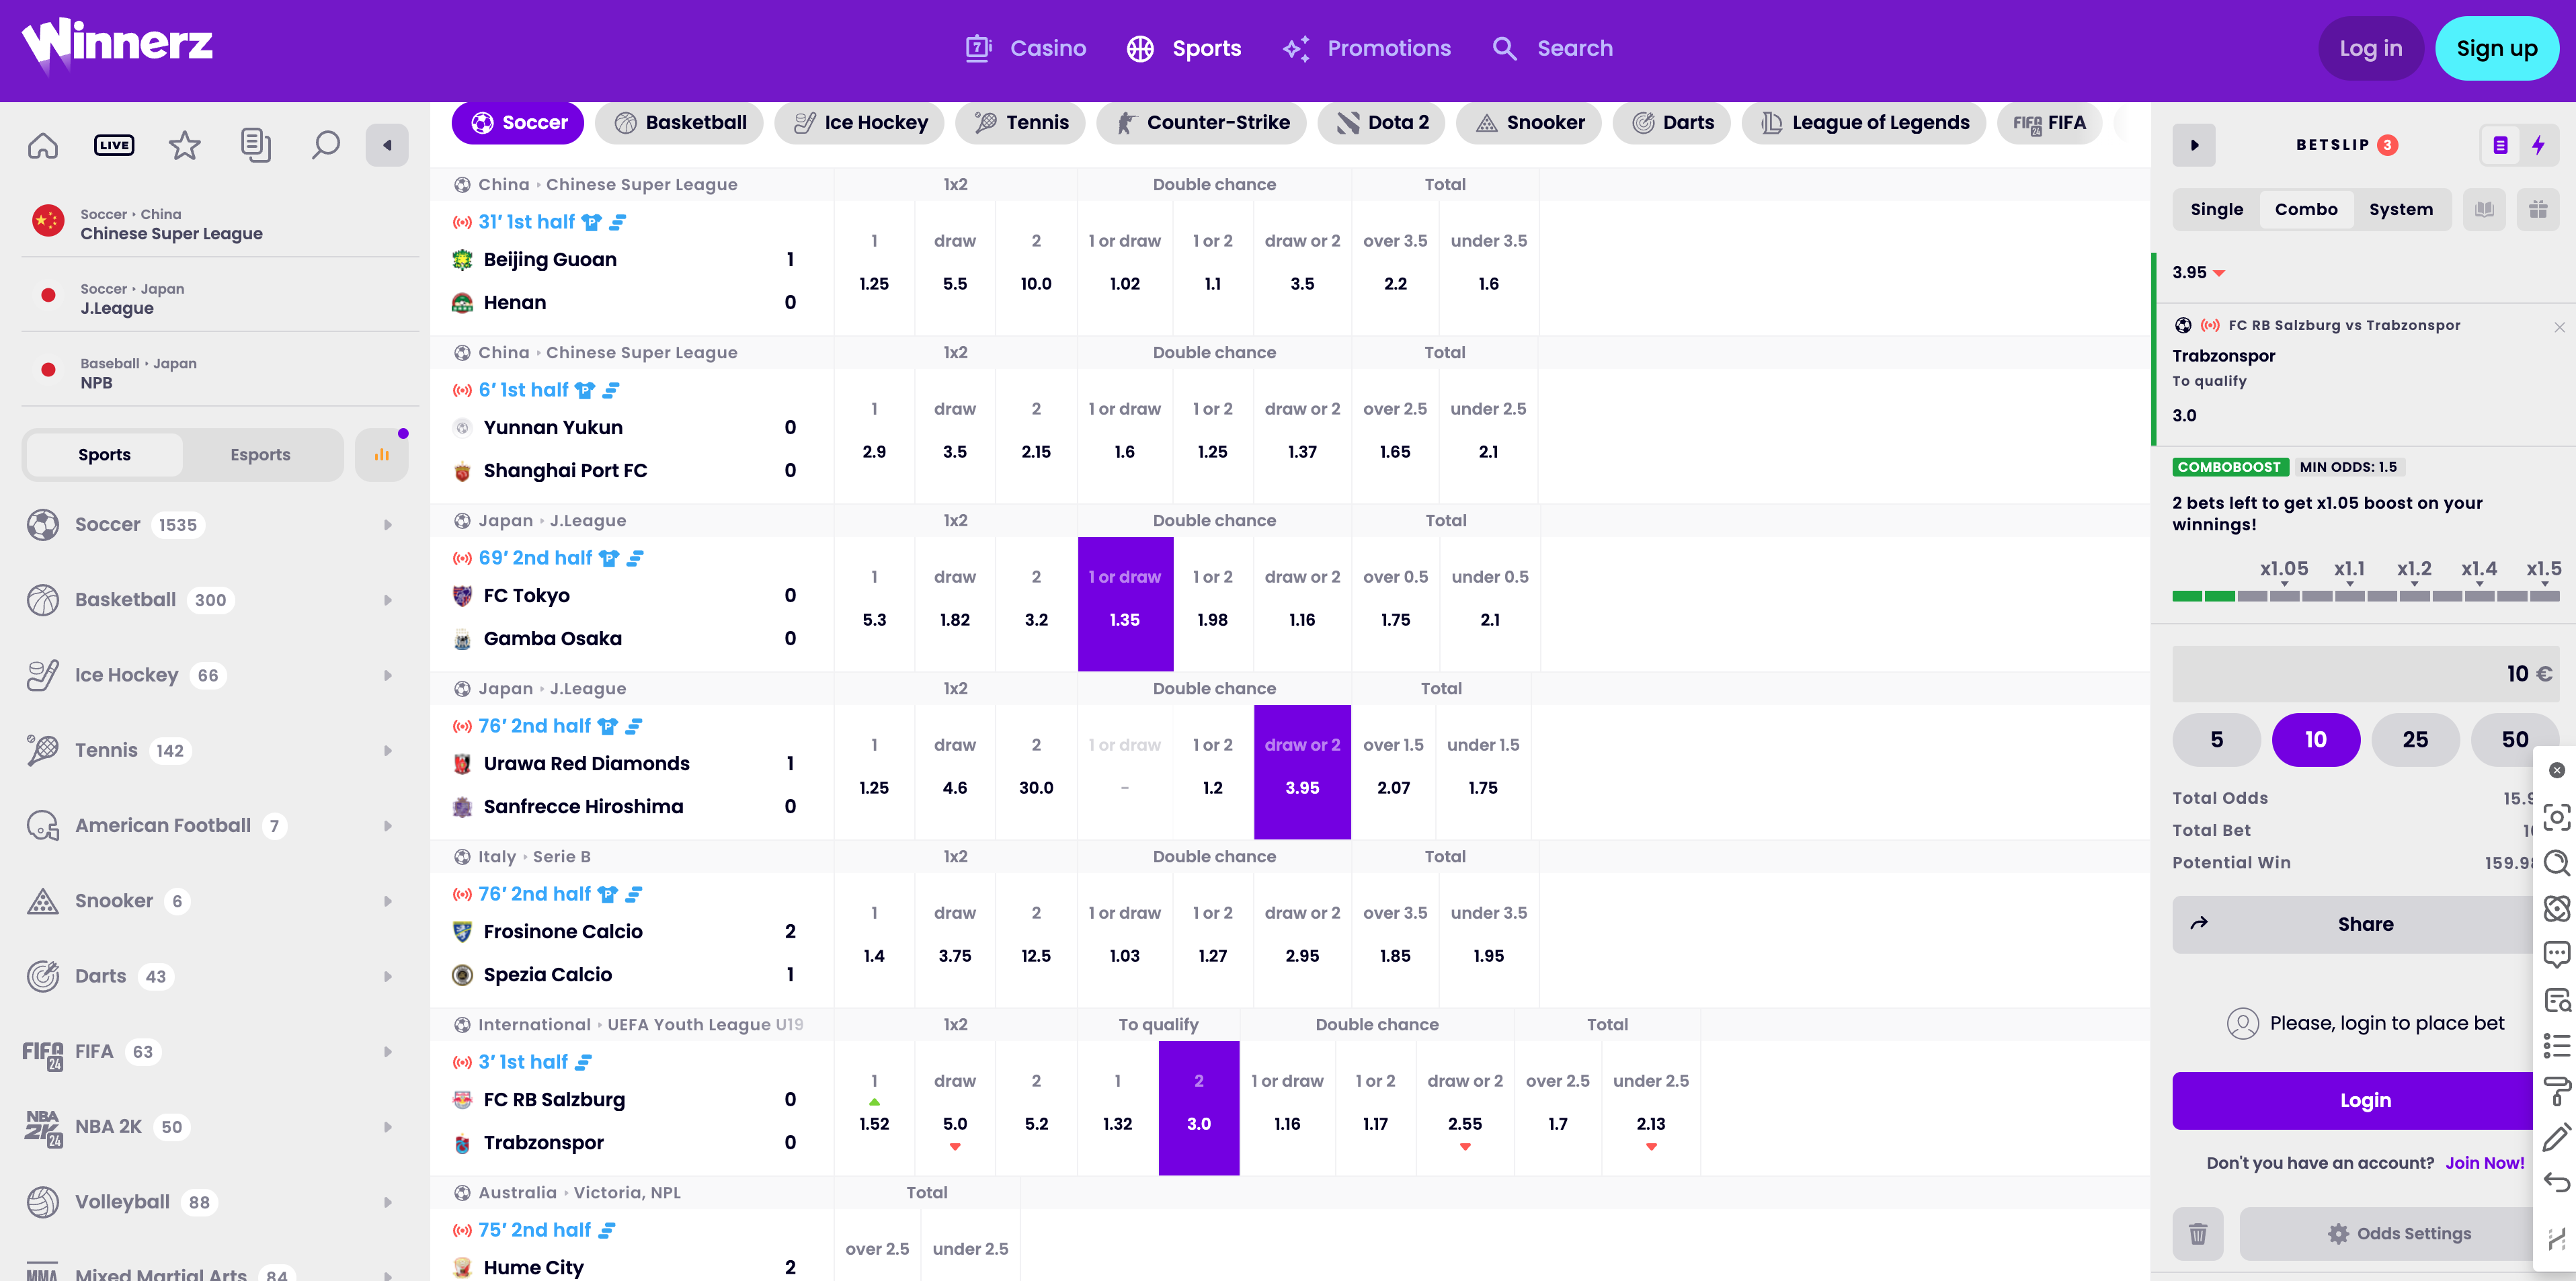
Task: Click the purple Login button
Action: click(x=2364, y=1100)
